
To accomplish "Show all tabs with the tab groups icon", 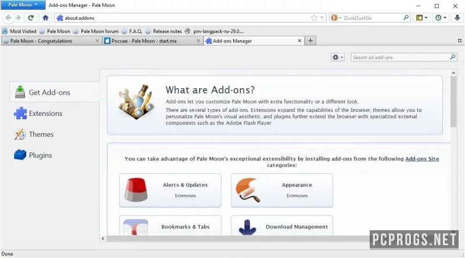I will pos(459,41).
